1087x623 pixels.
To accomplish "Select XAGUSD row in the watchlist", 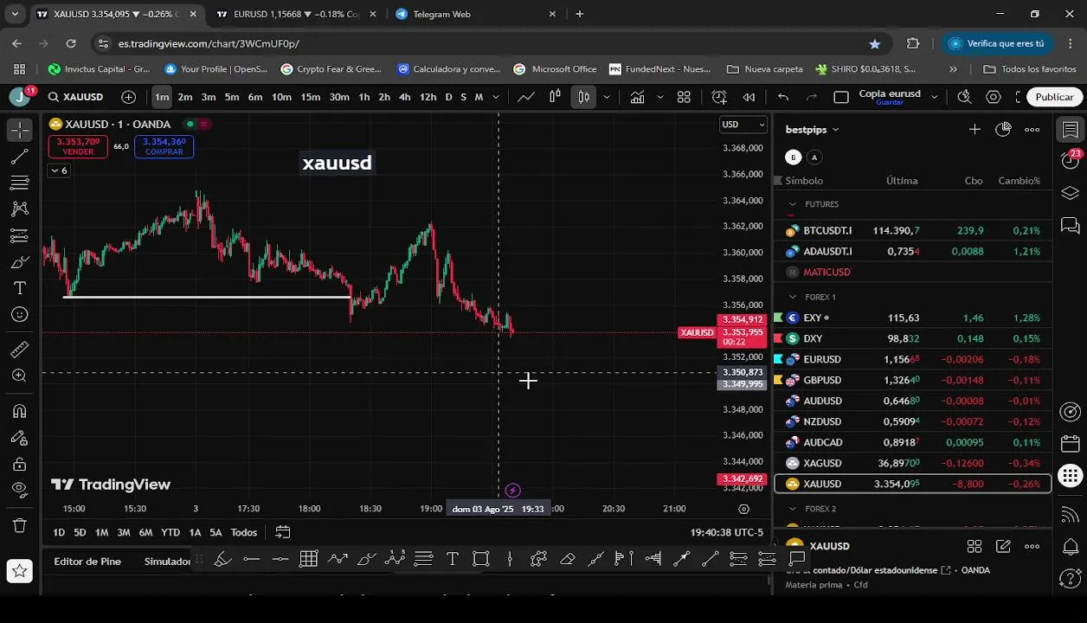I will (x=912, y=463).
